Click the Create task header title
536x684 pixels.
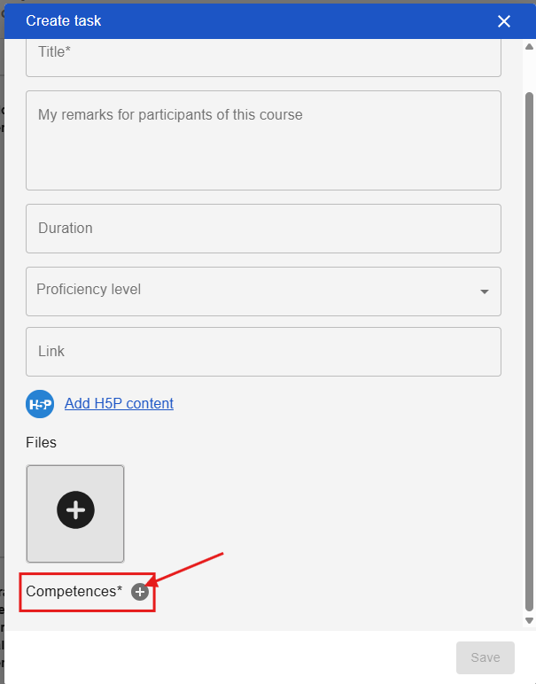[64, 20]
